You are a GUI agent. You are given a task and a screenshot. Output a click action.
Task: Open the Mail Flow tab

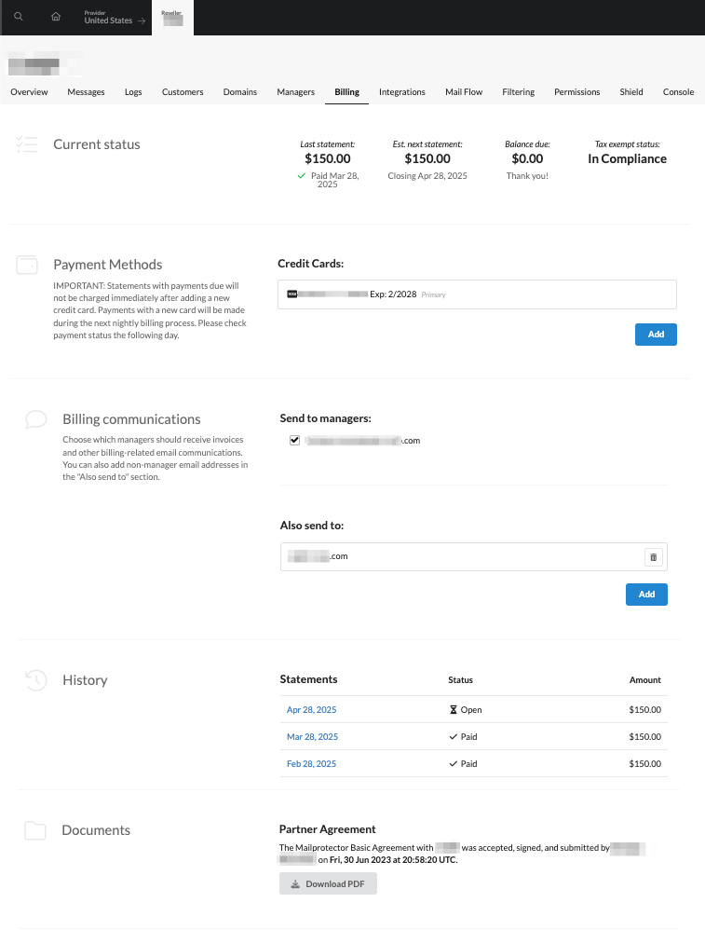[x=464, y=92]
